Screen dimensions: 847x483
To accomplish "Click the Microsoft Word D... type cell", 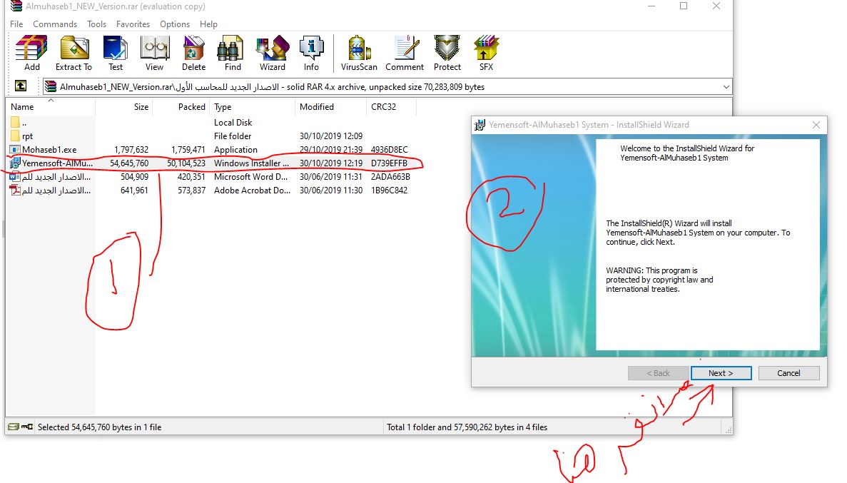I will click(250, 177).
